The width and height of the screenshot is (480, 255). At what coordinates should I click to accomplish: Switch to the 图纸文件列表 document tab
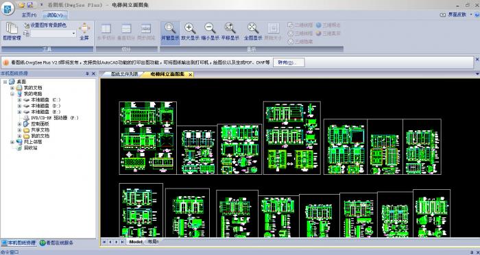tap(124, 74)
